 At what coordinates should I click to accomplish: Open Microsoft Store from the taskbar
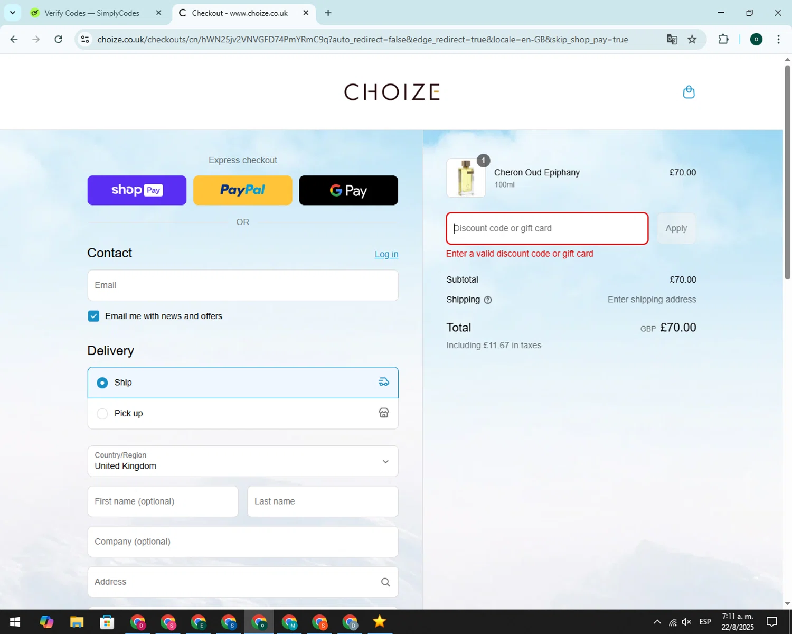tap(107, 622)
